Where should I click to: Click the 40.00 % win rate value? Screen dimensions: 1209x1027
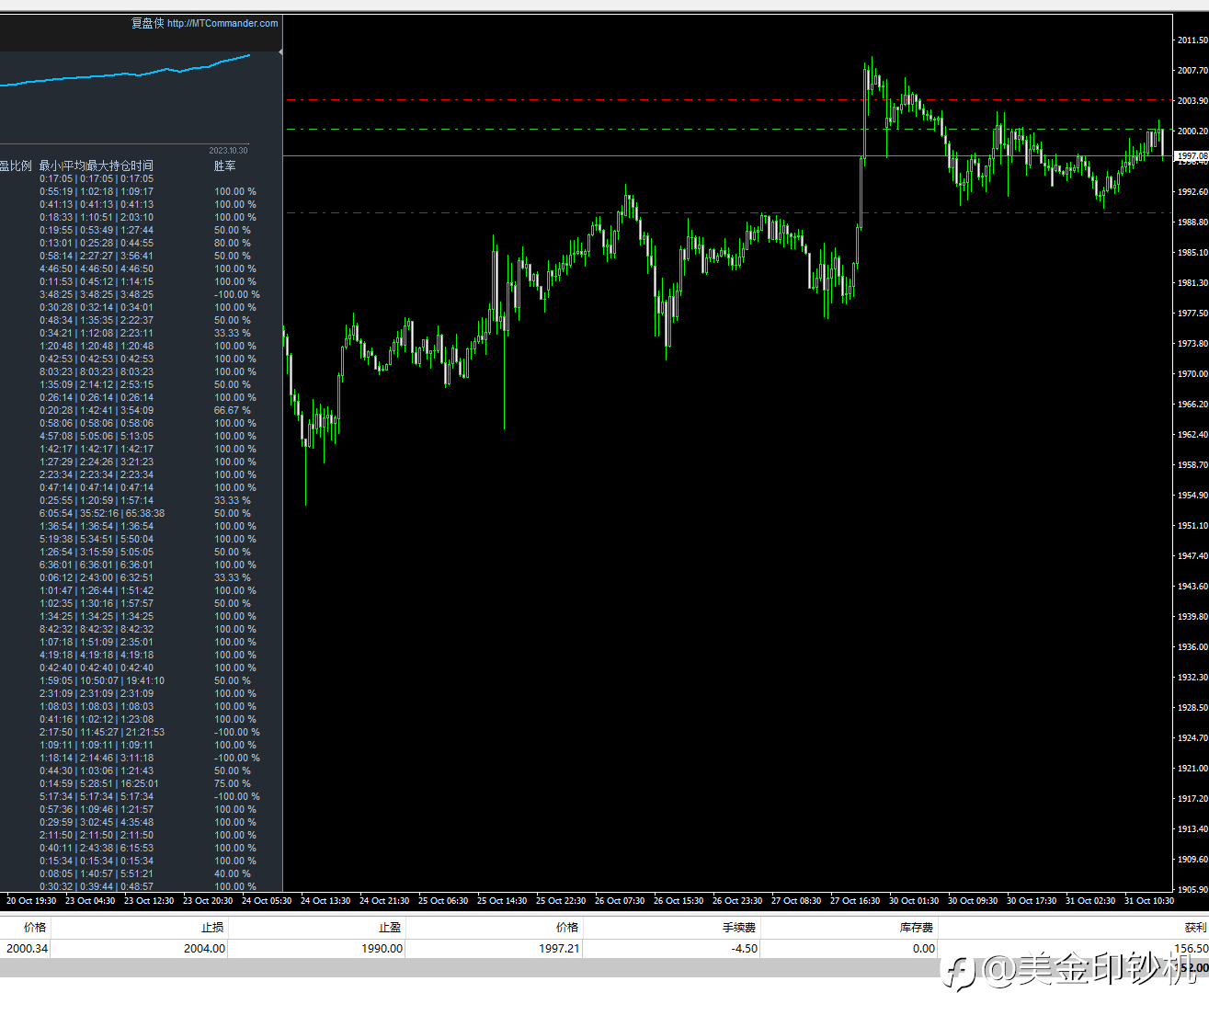coord(233,873)
